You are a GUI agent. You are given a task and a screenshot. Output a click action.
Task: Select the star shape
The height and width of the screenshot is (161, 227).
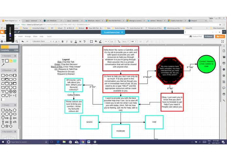(7, 126)
